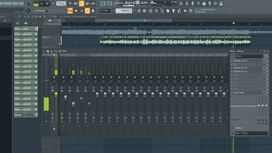Toggle the metronome icon
272x153 pixels.
70,3
